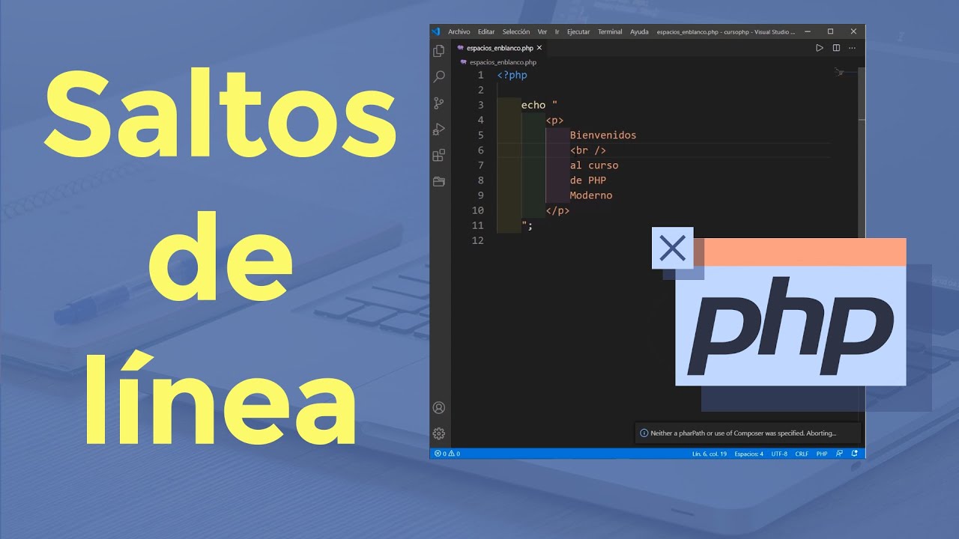The width and height of the screenshot is (959, 539).
Task: Click the '<p>' tag on line 4
Action: click(x=554, y=121)
